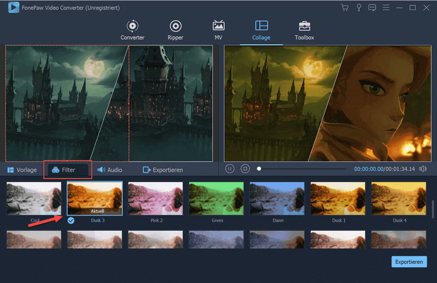This screenshot has width=437, height=283.
Task: Toggle the checkmark beside Dusk 3
Action: pyautogui.click(x=71, y=221)
